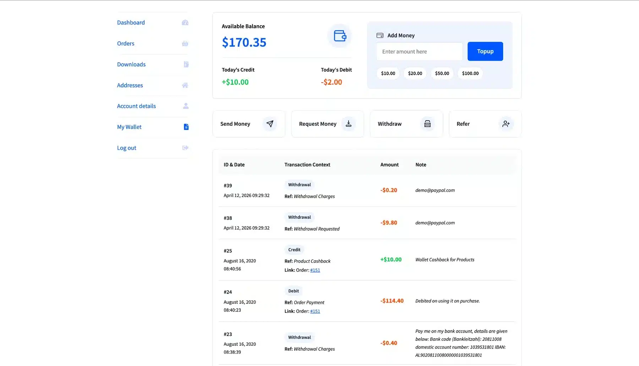This screenshot has width=639, height=366.
Task: Open the Downloads sidebar link
Action: point(131,64)
